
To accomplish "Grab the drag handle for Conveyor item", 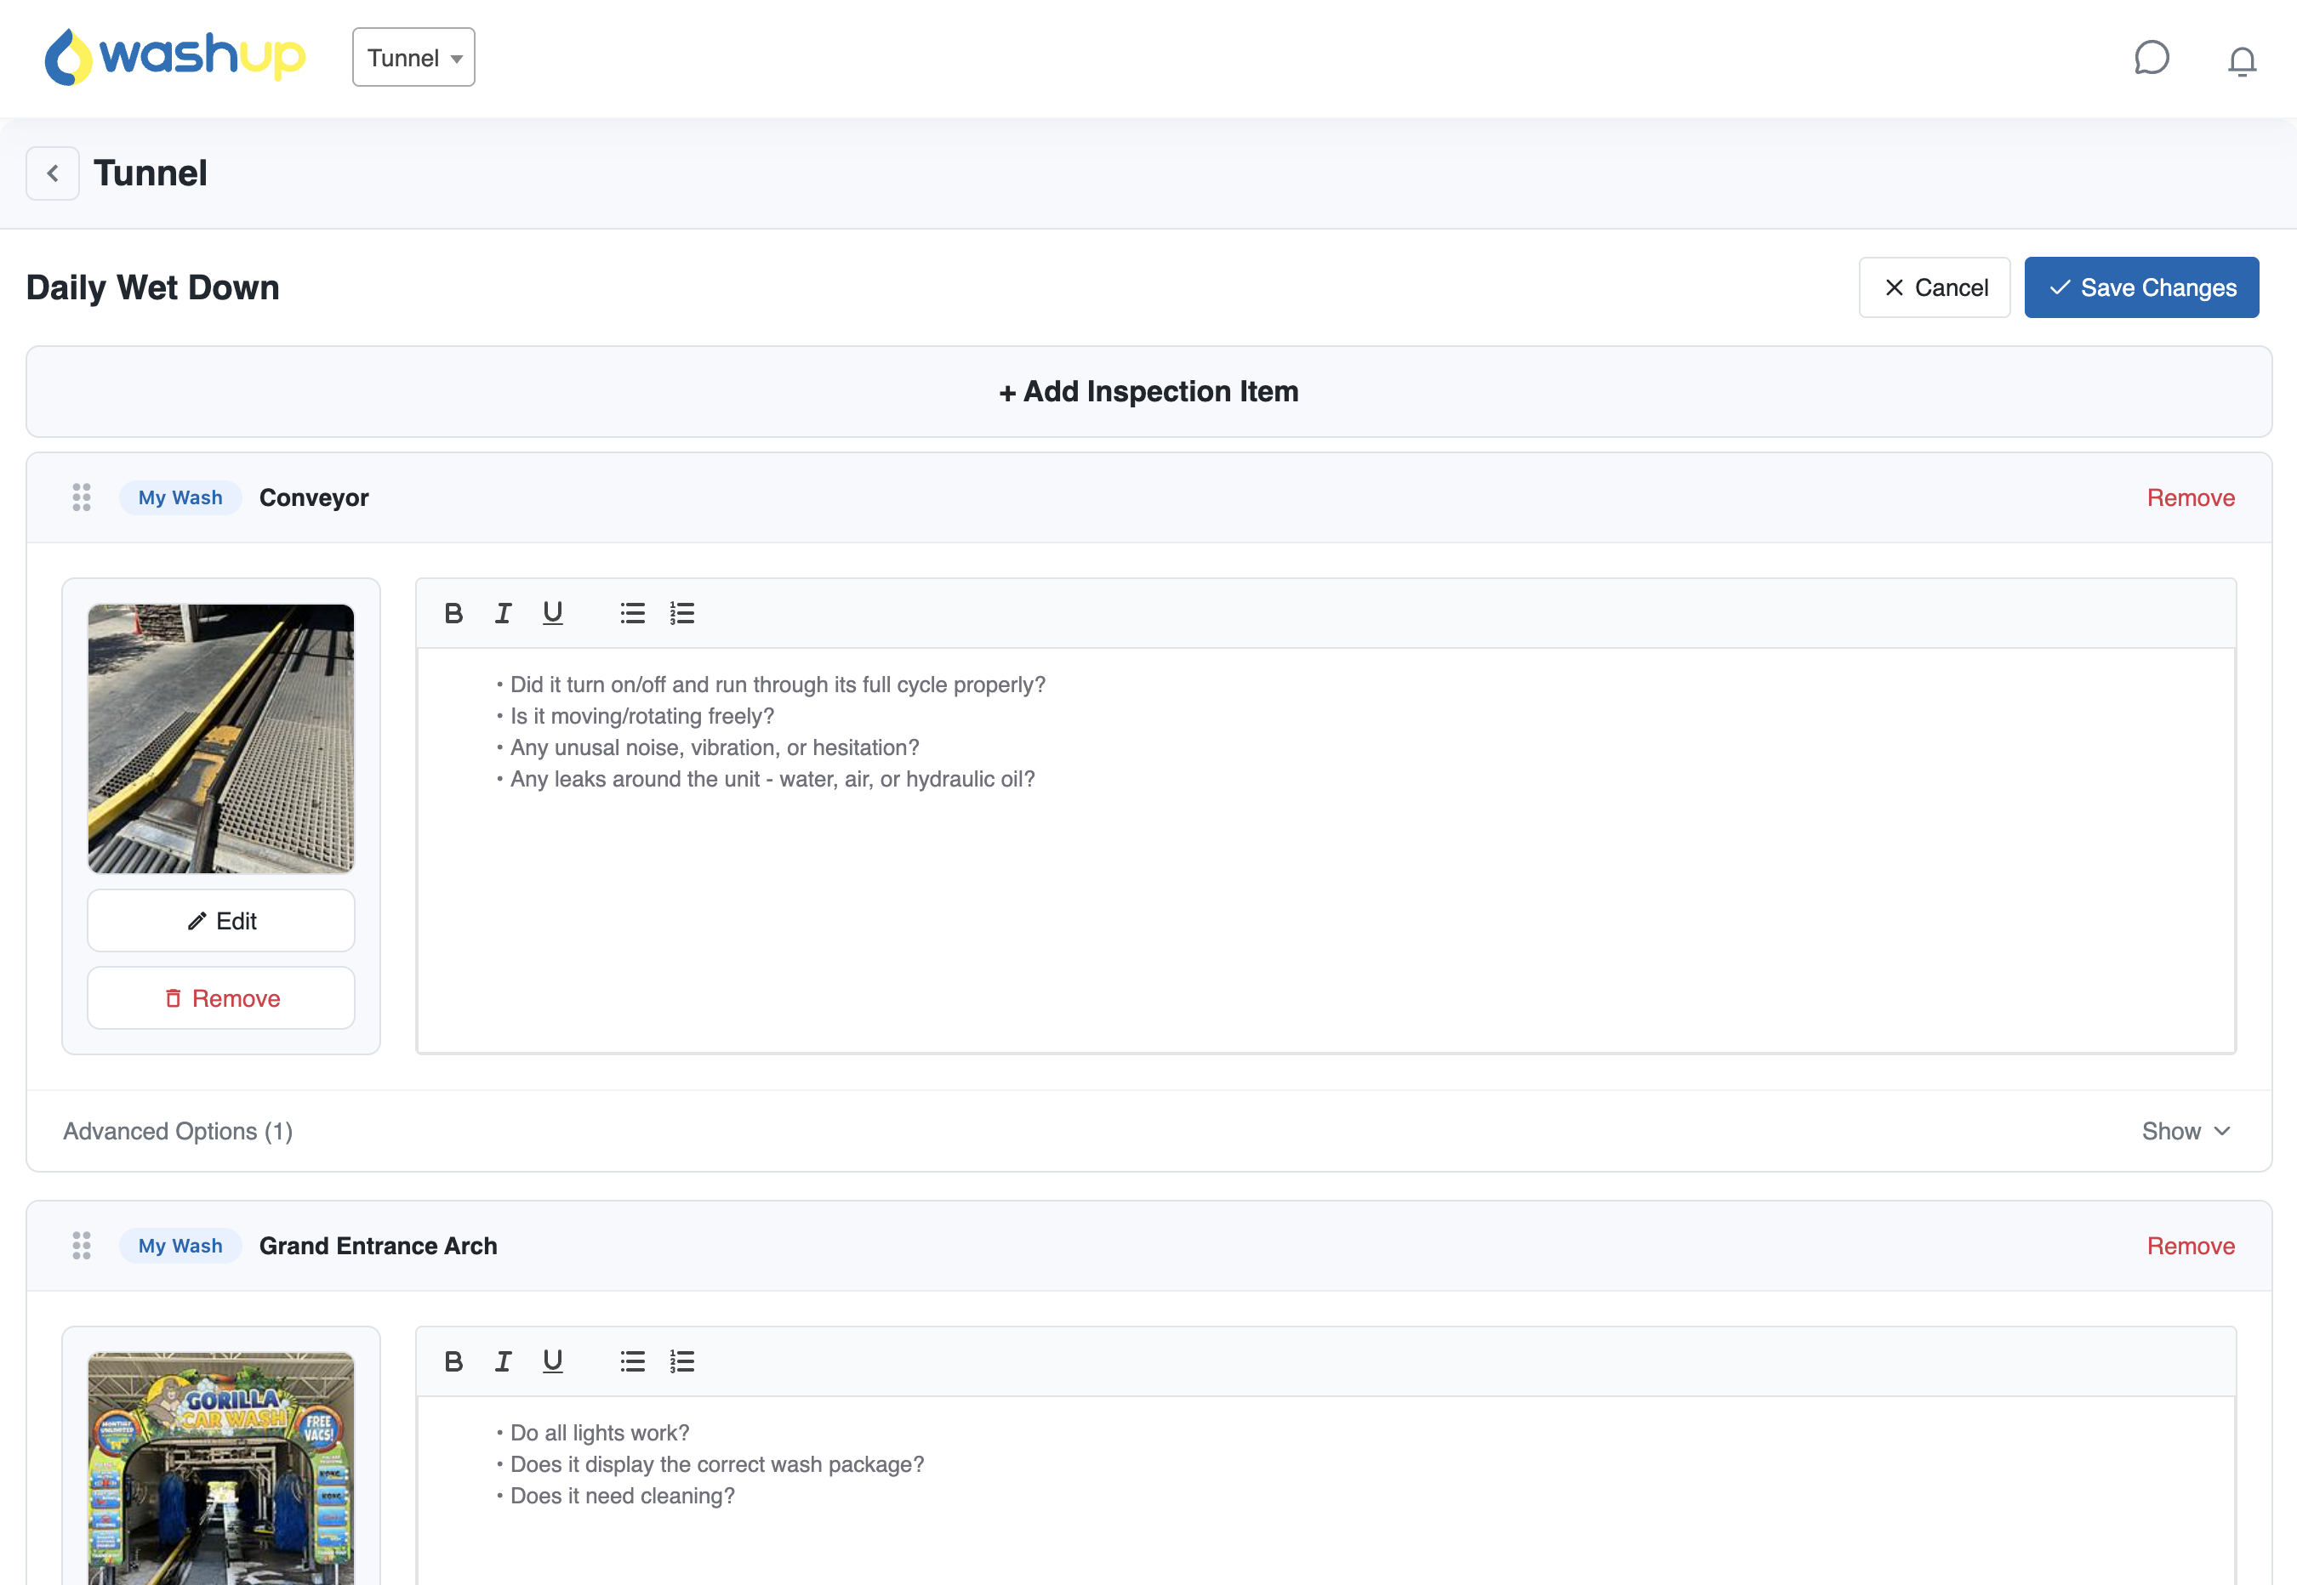I will (x=82, y=497).
